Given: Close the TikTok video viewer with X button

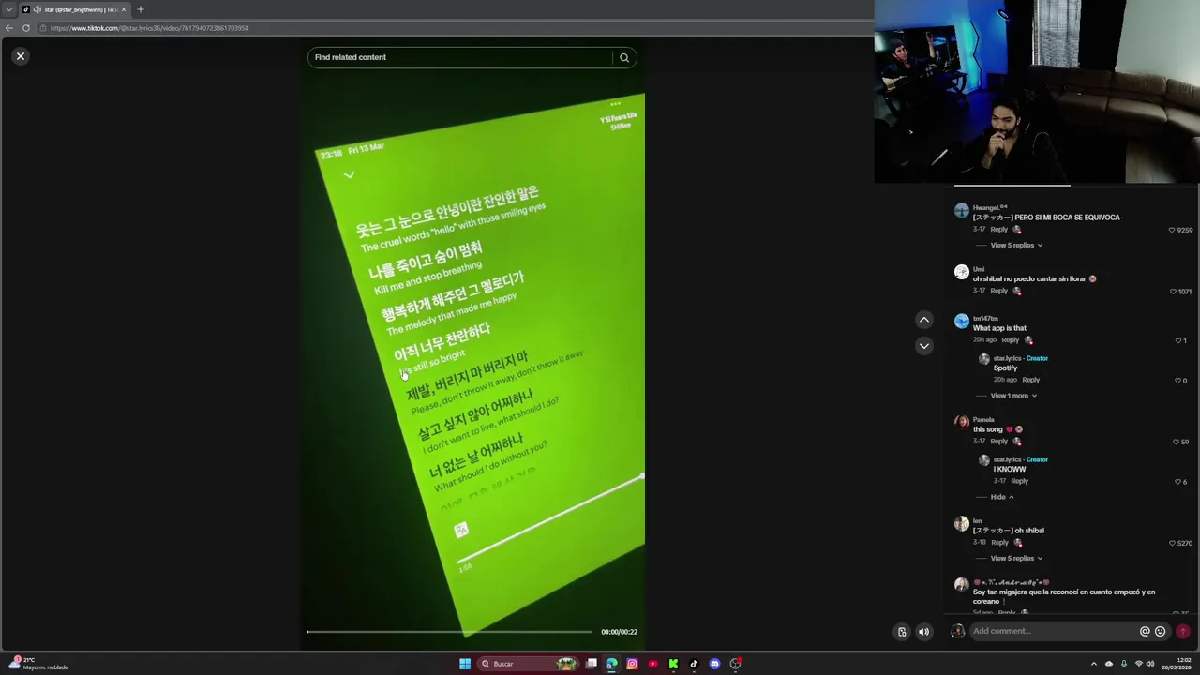Looking at the screenshot, I should (20, 56).
